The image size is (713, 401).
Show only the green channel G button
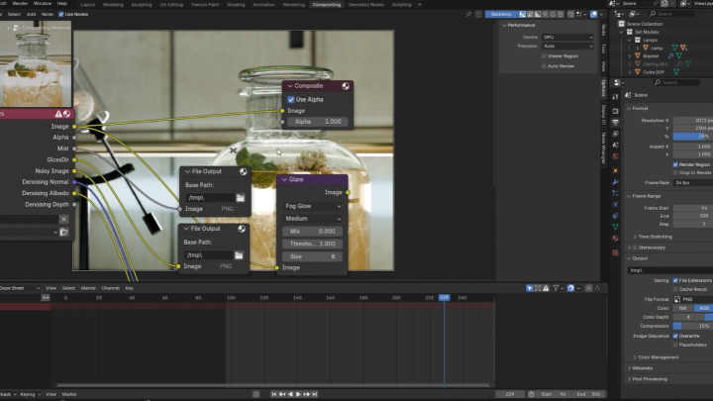click(553, 14)
